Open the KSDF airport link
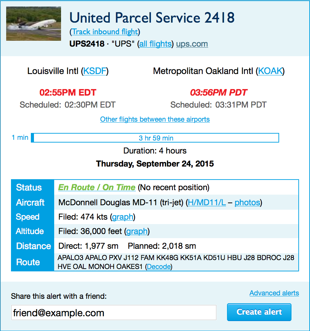Viewport: 310px width, 331px height. (95, 71)
